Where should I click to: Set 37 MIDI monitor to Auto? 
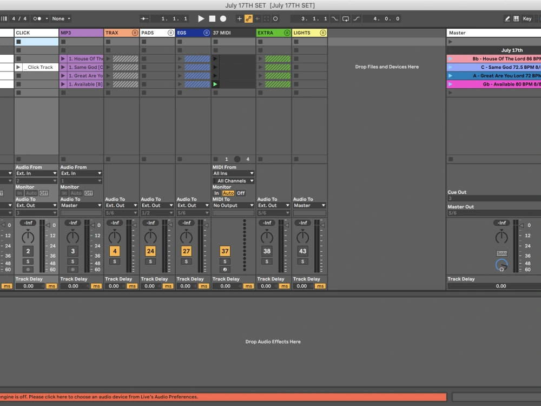tap(228, 193)
